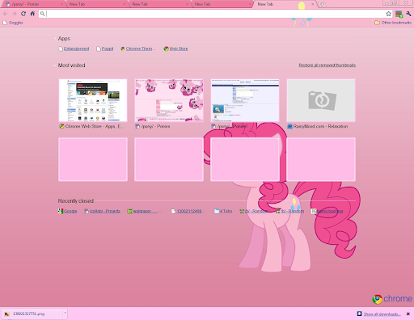
Task: Go forward using the Forward arrow
Action: (x=15, y=14)
